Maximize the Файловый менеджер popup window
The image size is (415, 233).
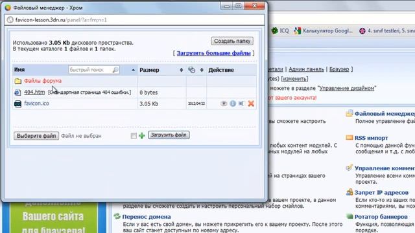click(238, 6)
